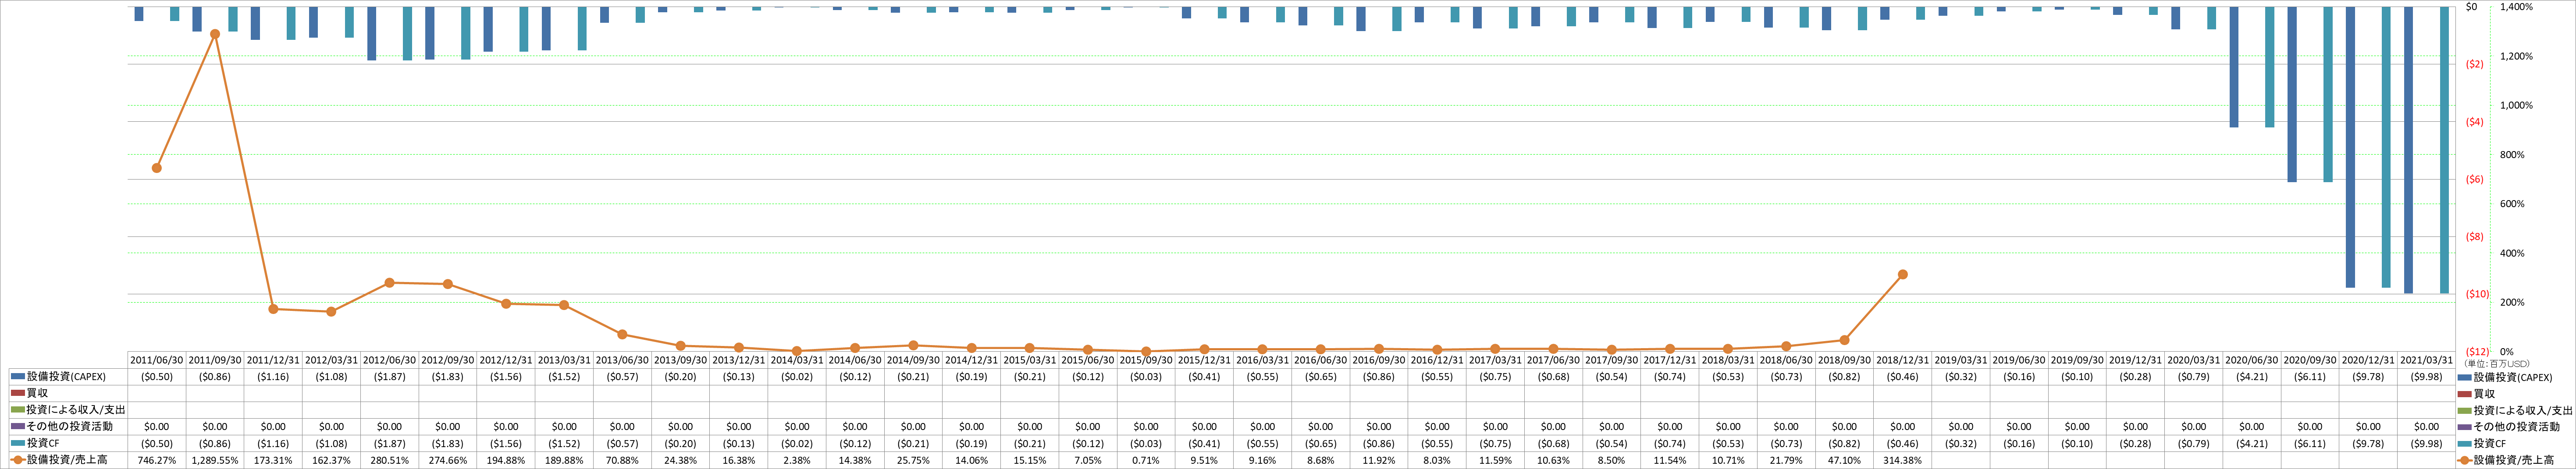Viewport: 2576px width, 469px height.
Task: Click 投資CF value ($9.78) for 2020/12/31
Action: pos(2368,443)
